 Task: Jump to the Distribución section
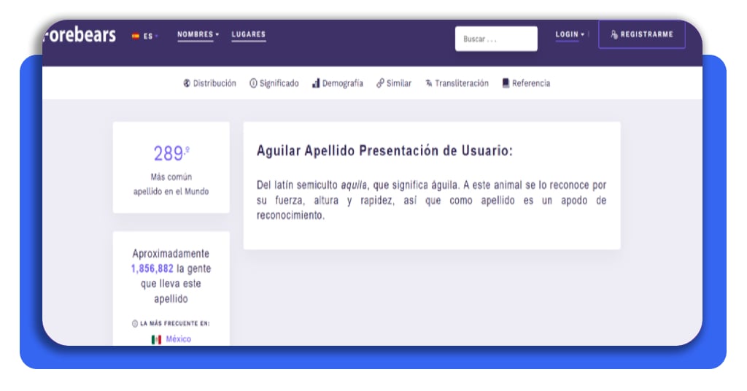(209, 83)
